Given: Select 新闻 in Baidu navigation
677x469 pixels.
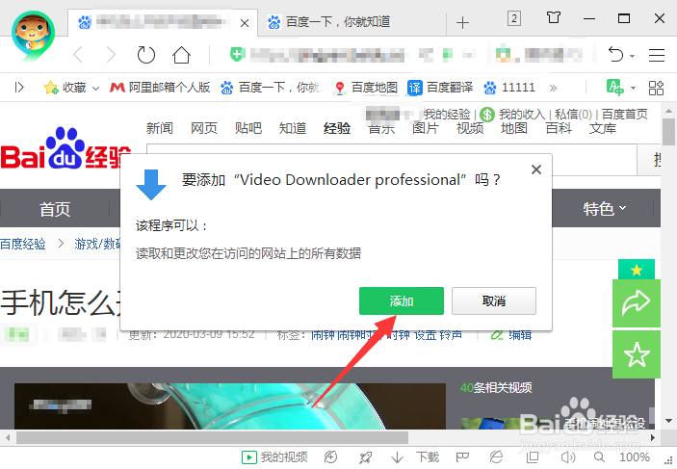Looking at the screenshot, I should pyautogui.click(x=160, y=128).
